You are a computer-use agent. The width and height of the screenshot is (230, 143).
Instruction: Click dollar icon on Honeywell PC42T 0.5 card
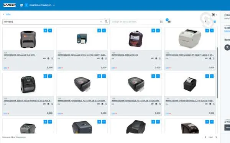[x=106, y=104]
